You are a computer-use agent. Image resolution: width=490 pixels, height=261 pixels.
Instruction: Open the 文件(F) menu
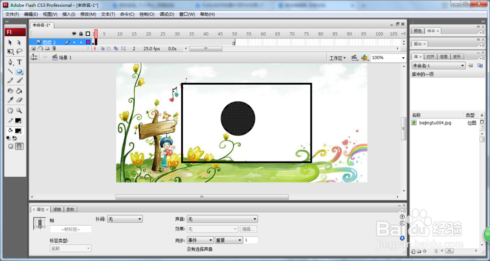coord(12,14)
